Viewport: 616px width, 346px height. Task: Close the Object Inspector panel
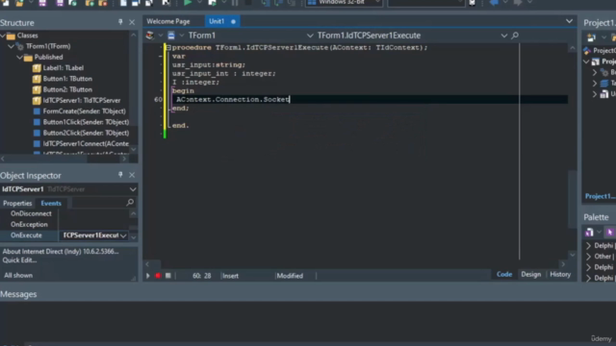click(132, 175)
